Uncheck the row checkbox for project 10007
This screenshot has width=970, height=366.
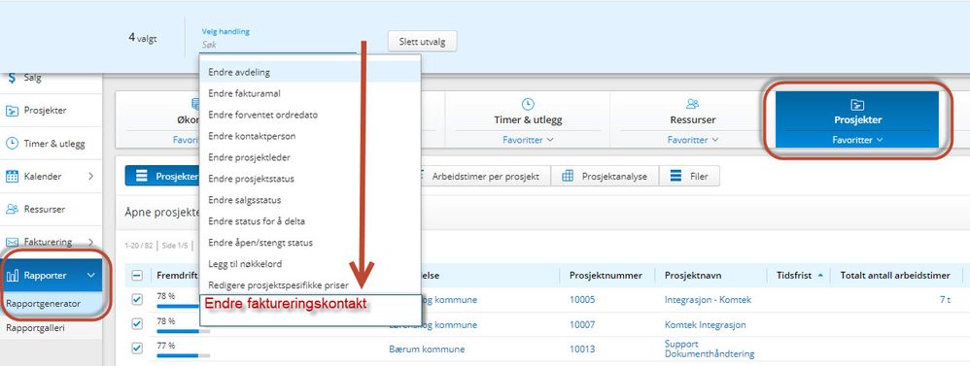pyautogui.click(x=137, y=324)
